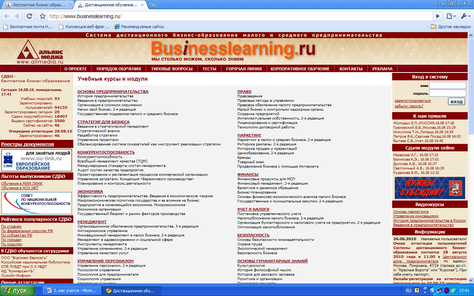Image resolution: width=474 pixels, height=296 pixels.
Task: Open the ГОРЯЧАЯ ЛИНИЯ menu item
Action: coord(244,69)
